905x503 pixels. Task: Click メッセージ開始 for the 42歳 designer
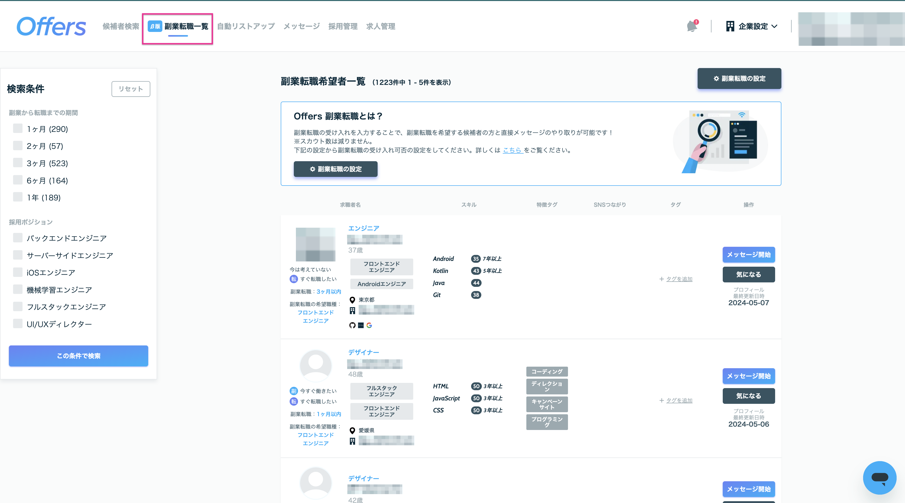point(749,489)
